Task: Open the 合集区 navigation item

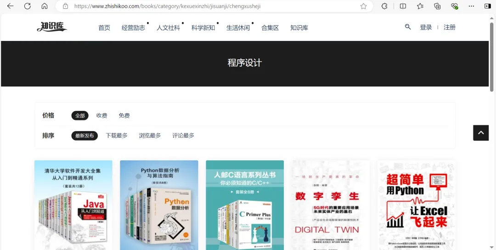Action: click(x=270, y=28)
